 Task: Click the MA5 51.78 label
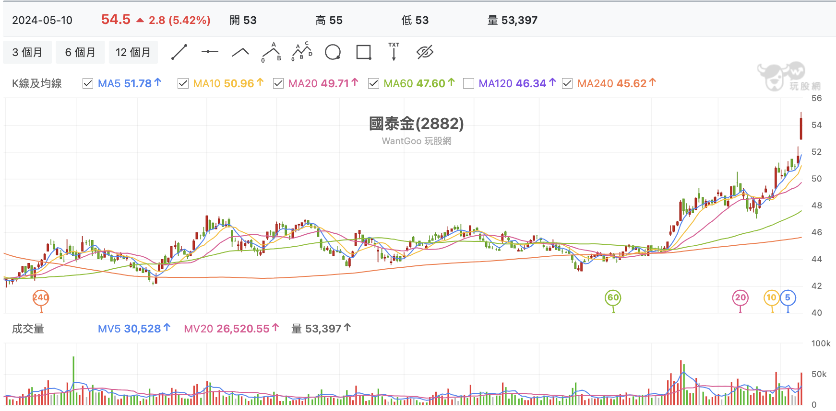130,83
